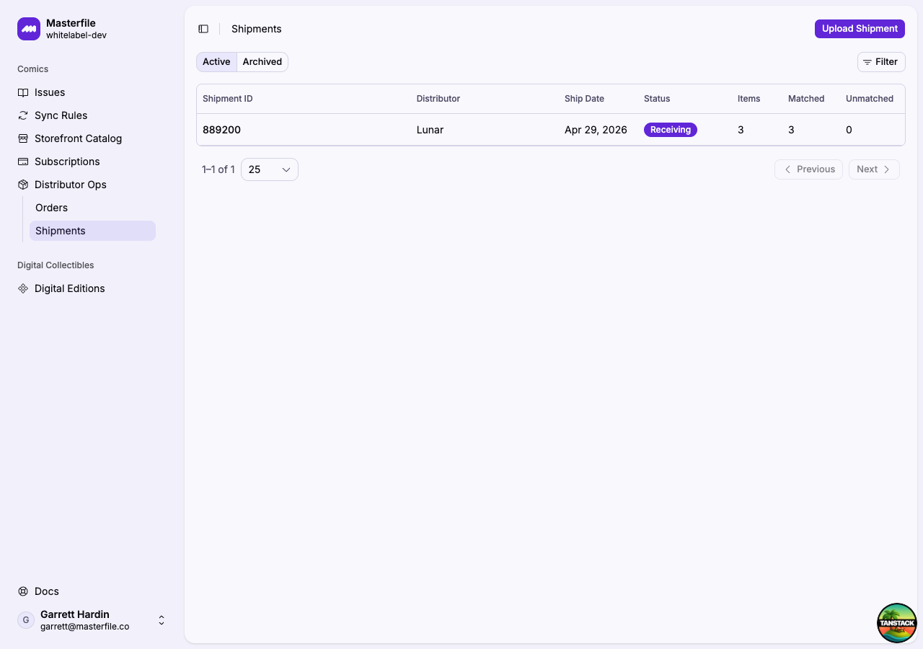Toggle the sidebar panel icon
Image resolution: width=923 pixels, height=649 pixels.
point(203,29)
